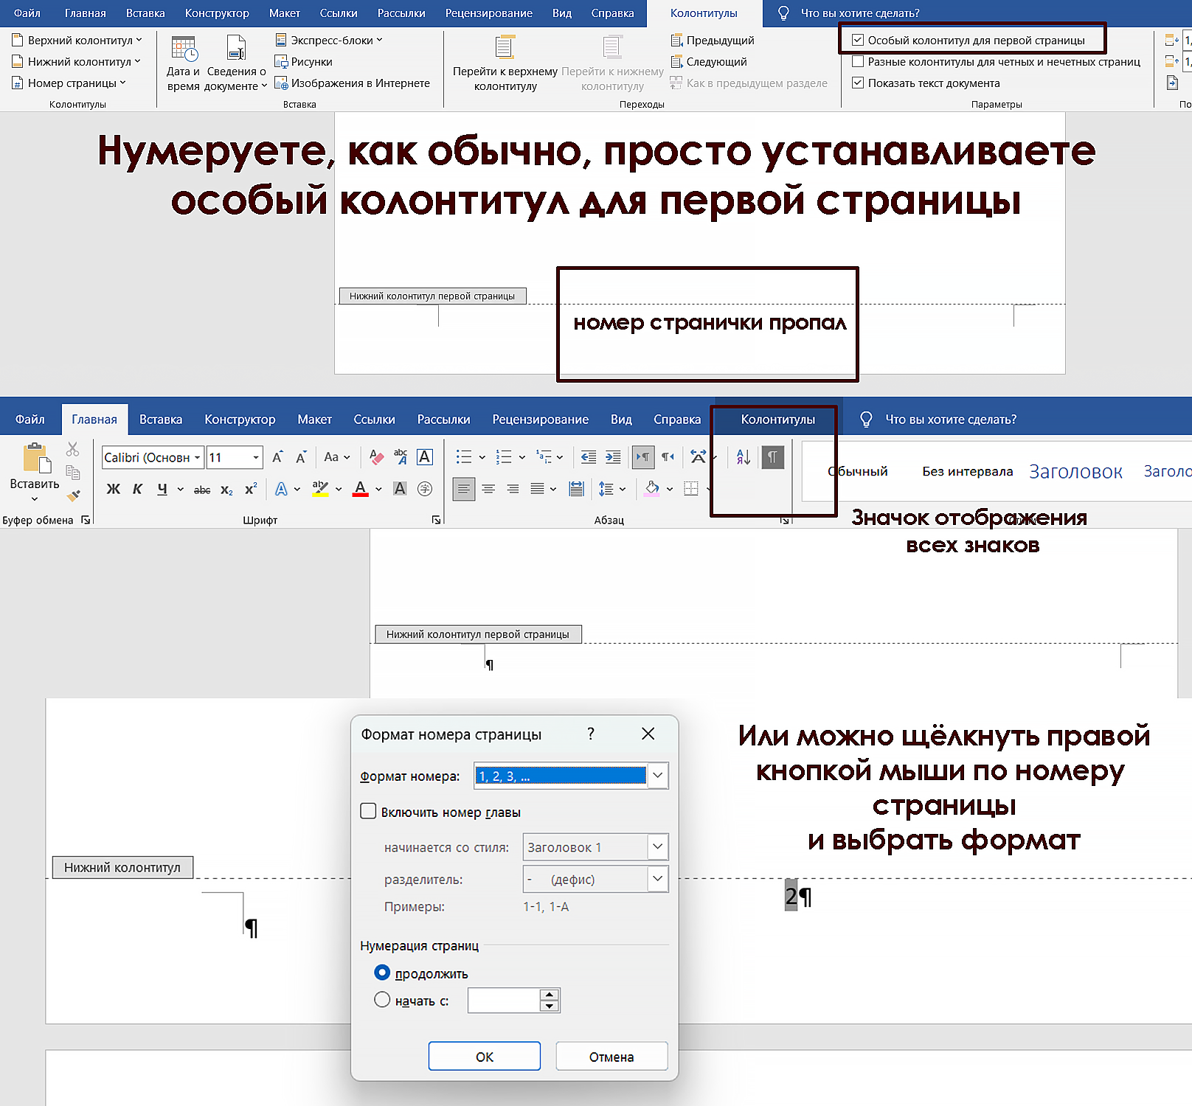
Task: Click the numbered list icon
Action: [x=504, y=457]
